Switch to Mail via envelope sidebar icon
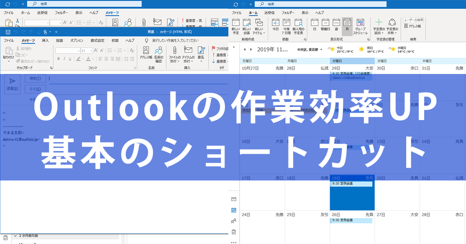This screenshot has width=466, height=244. (233, 199)
